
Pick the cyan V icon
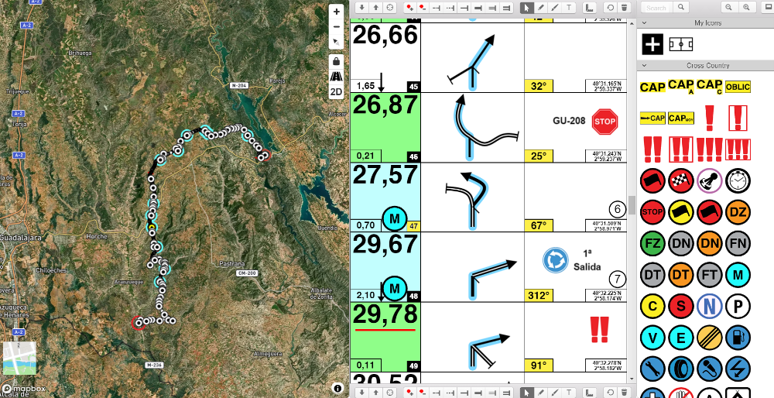pyautogui.click(x=652, y=338)
